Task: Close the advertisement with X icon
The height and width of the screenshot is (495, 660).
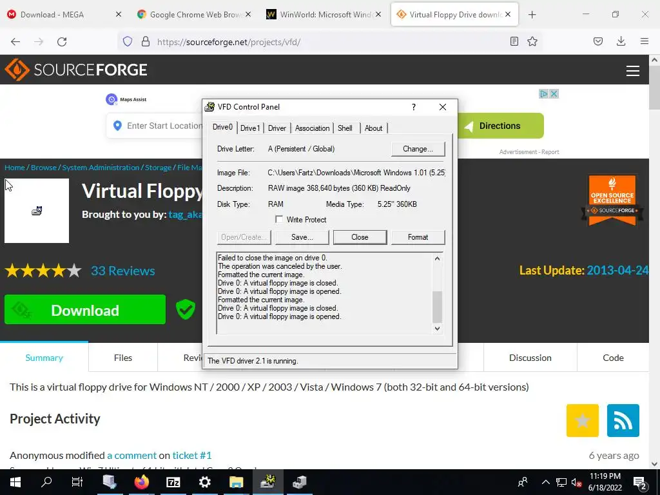Action: point(554,94)
